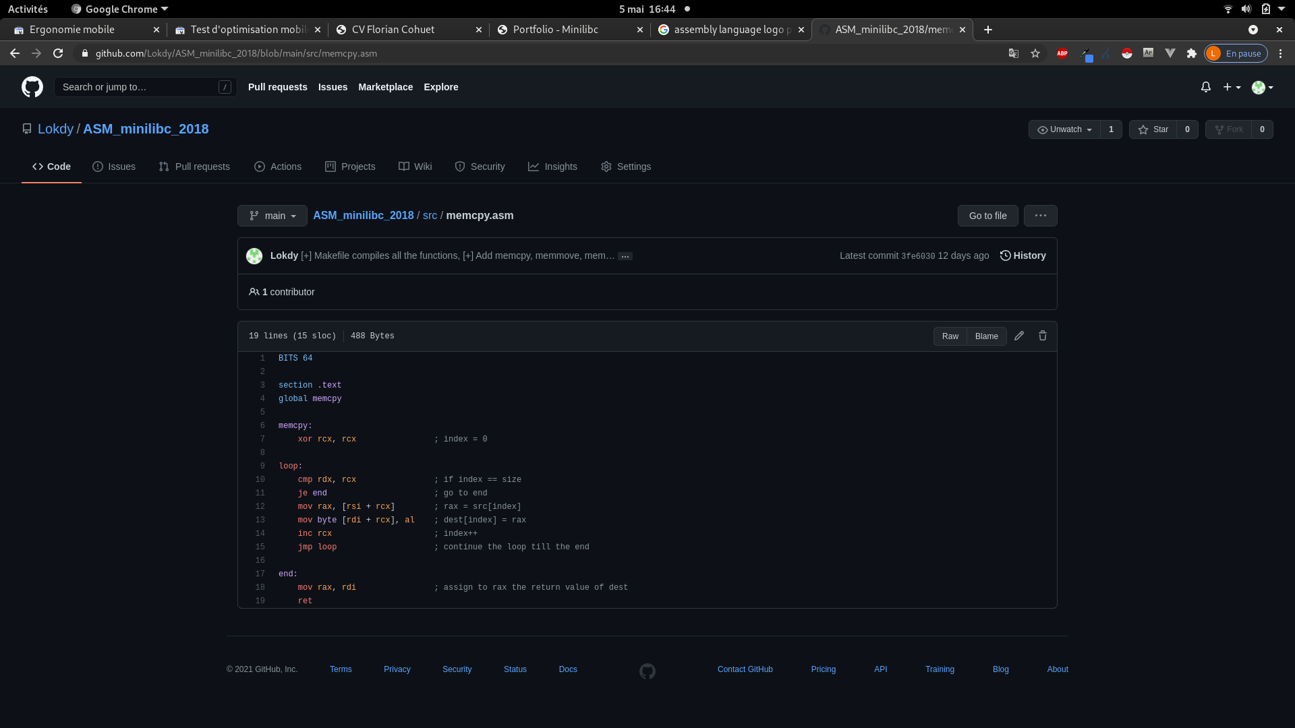Screen dimensions: 1295x728
Task: Expand the plus create-new menu
Action: click(1232, 87)
